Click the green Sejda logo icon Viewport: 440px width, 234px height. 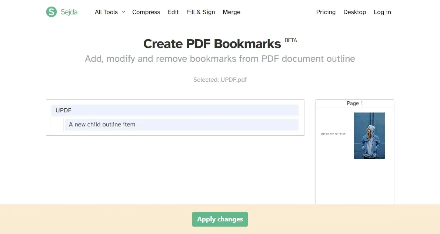click(51, 12)
